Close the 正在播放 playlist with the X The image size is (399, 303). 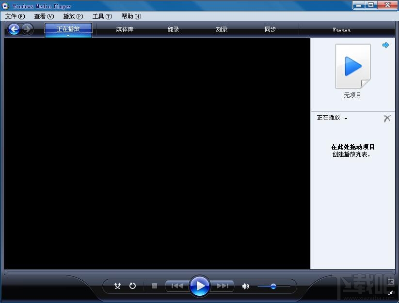tap(387, 118)
